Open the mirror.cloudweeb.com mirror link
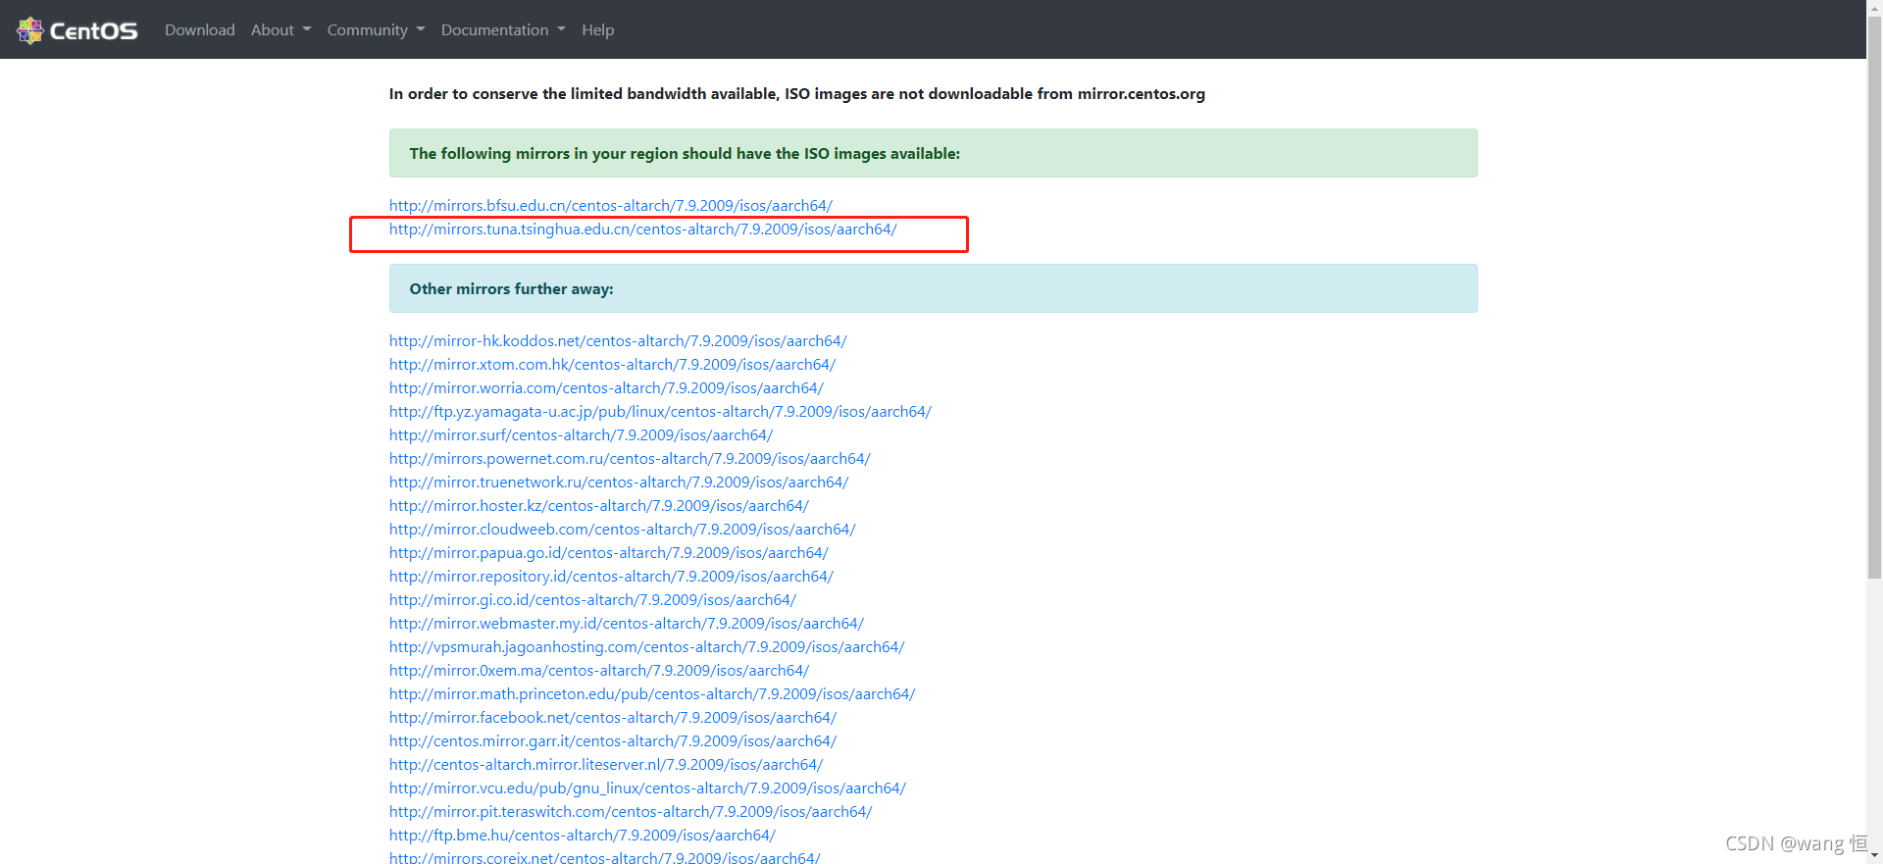Viewport: 1883px width, 864px height. pos(623,530)
